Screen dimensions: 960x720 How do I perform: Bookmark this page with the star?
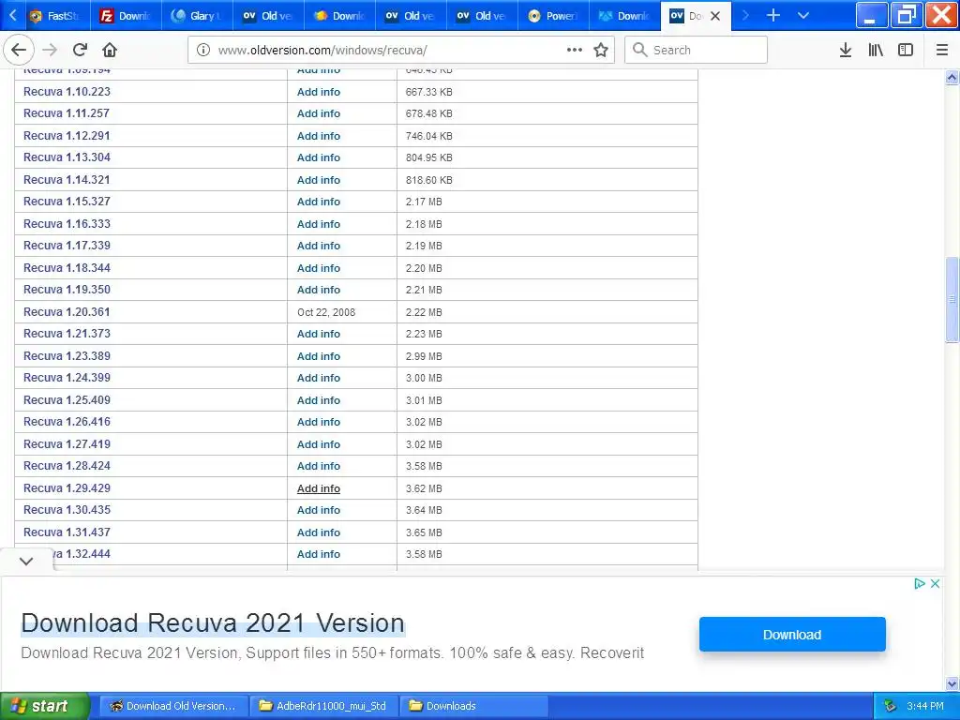pos(601,50)
